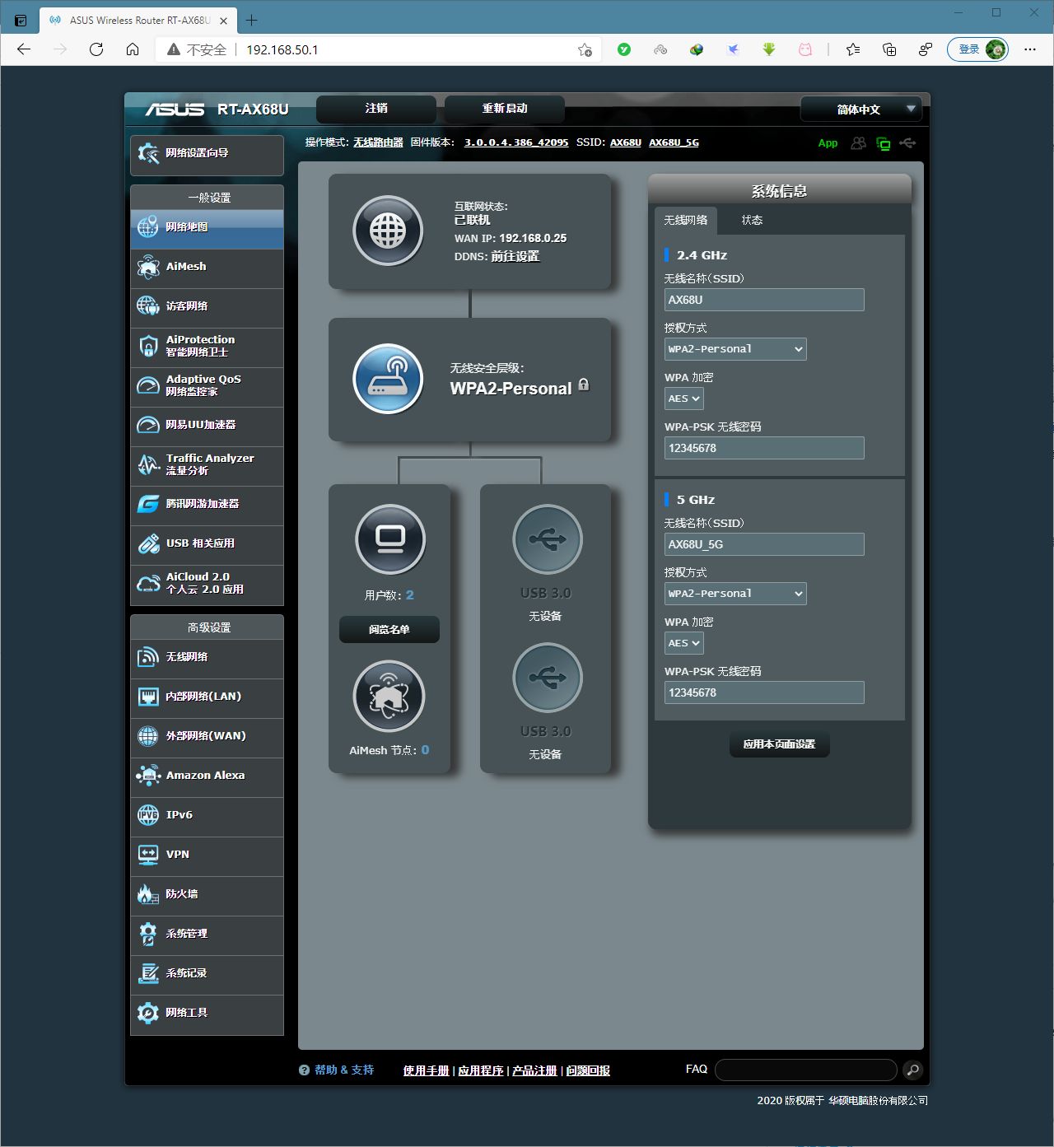This screenshot has height=1147, width=1054.
Task: Click the AiMesh node icon
Action: [x=389, y=697]
